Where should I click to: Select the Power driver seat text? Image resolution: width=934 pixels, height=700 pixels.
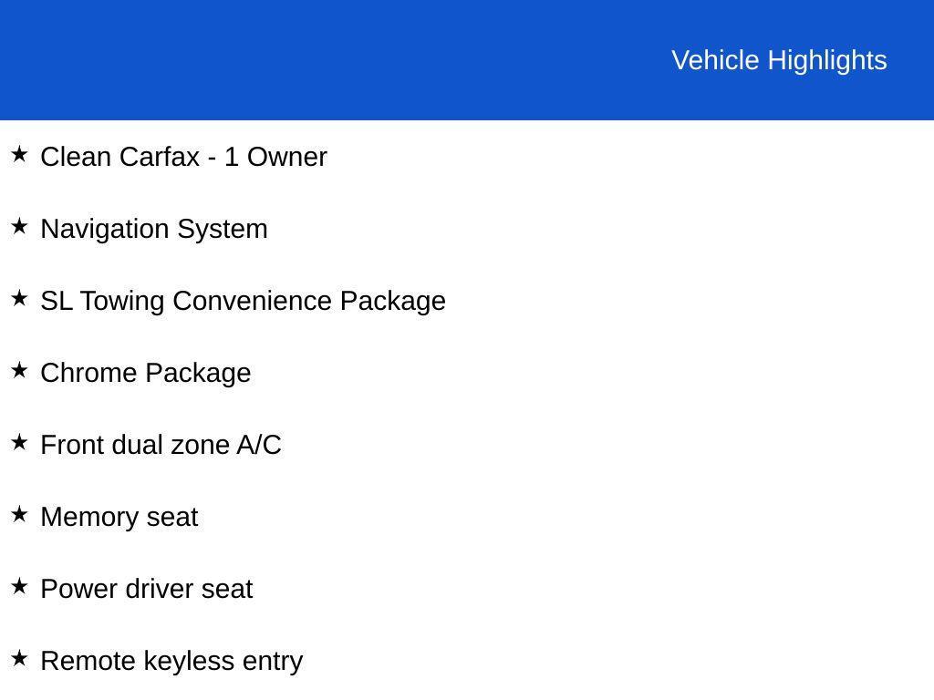[147, 589]
